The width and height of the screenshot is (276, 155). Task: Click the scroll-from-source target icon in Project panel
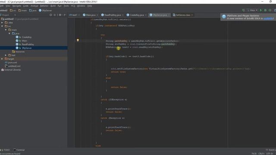click(51, 15)
